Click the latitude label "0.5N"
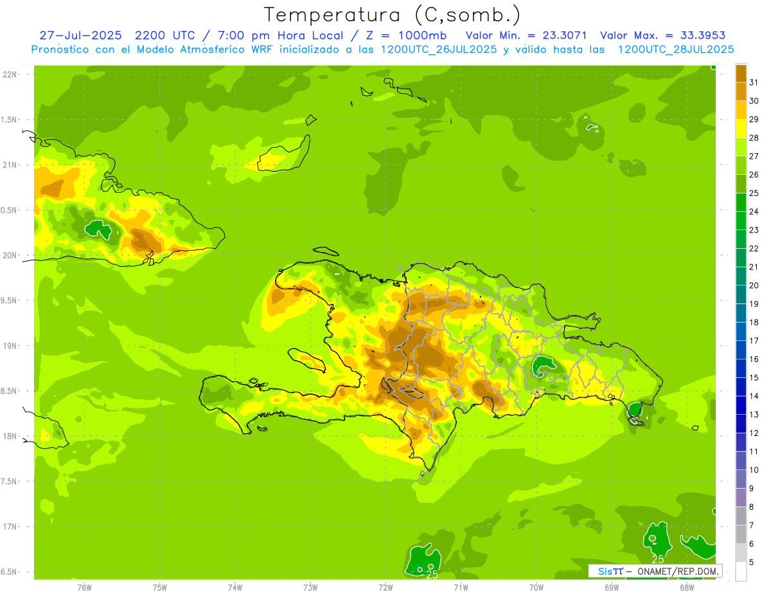Image resolution: width=771 pixels, height=596 pixels. pos(8,210)
